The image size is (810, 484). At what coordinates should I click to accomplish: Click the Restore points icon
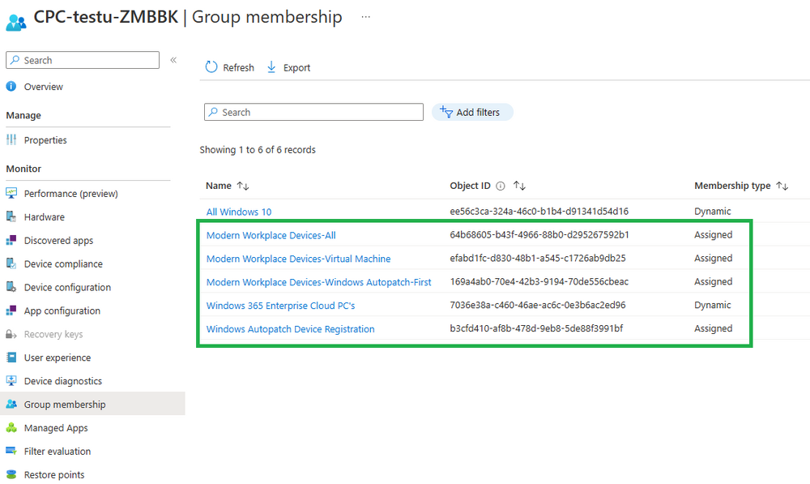[x=11, y=474]
